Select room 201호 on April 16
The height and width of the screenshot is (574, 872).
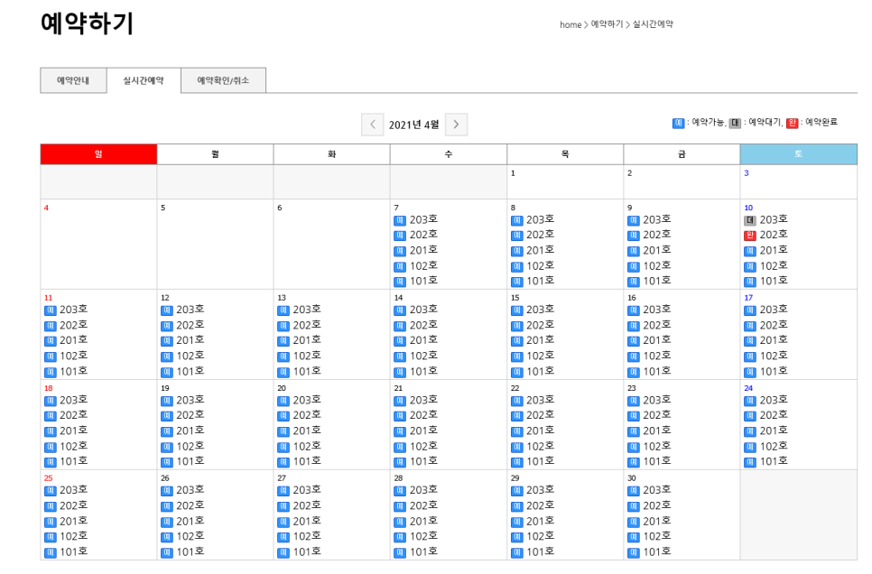[x=657, y=340]
